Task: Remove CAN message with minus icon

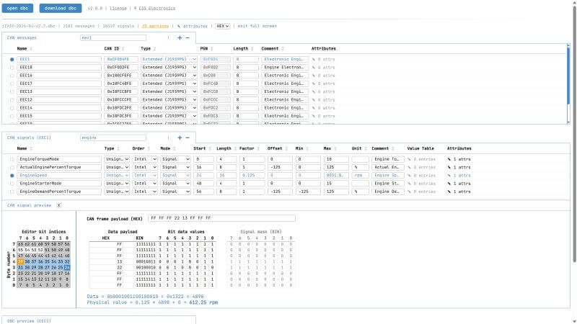Action: coord(188,37)
